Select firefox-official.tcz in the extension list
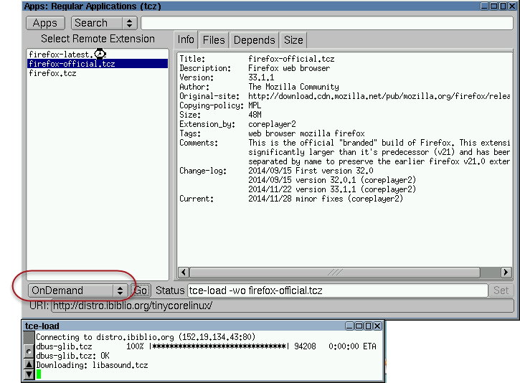 (x=71, y=64)
